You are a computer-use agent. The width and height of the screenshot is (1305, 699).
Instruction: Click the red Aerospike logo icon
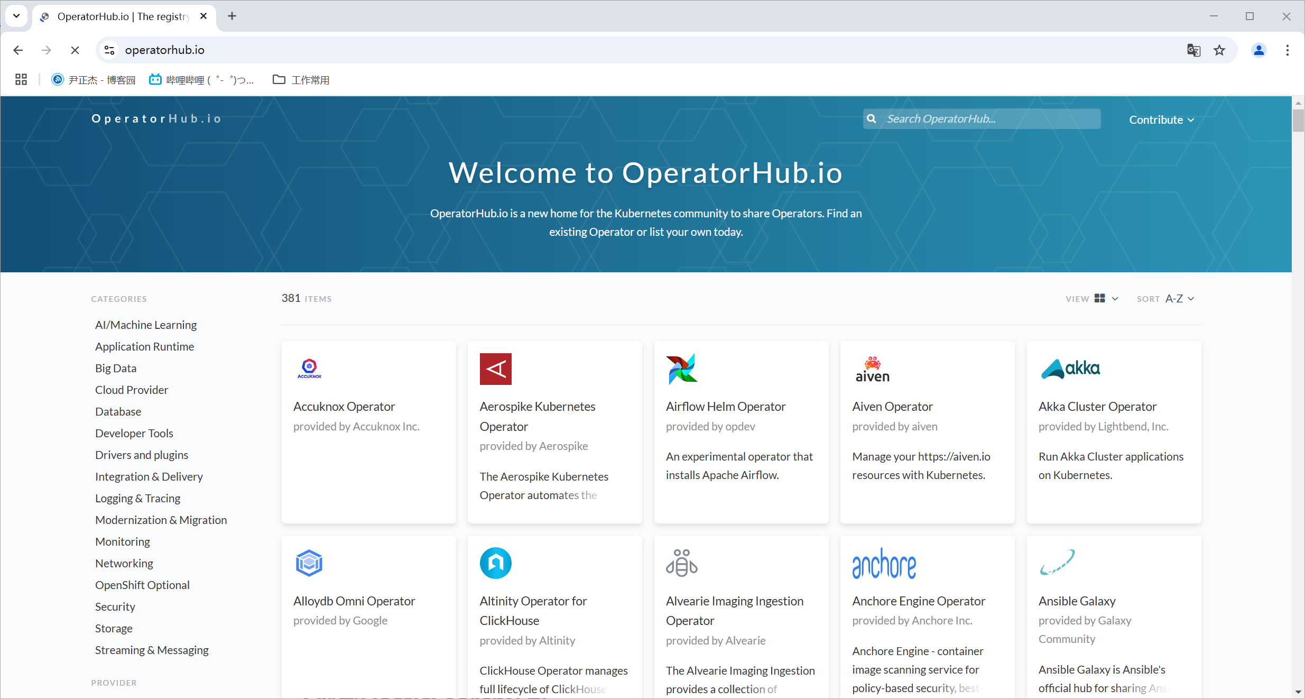[x=495, y=369]
